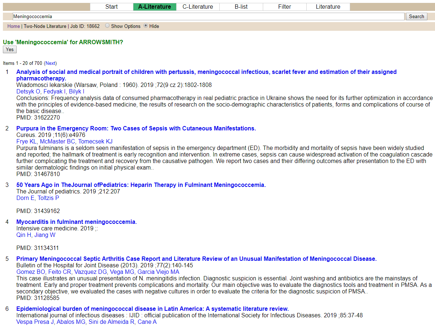This screenshot has width=435, height=326.
Task: Open Epidemiological burden of meningococcal disease article
Action: pos(152,309)
